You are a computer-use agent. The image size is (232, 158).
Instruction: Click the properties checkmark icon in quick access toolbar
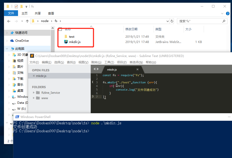coord(16,6)
